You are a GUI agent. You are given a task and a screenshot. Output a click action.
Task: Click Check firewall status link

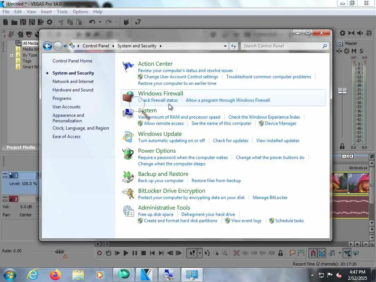pos(158,100)
